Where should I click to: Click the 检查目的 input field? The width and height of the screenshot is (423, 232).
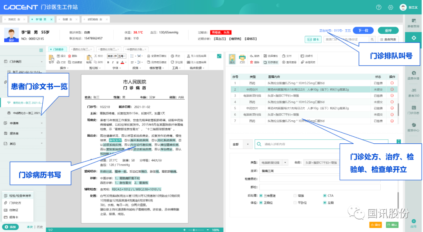coord(320,179)
